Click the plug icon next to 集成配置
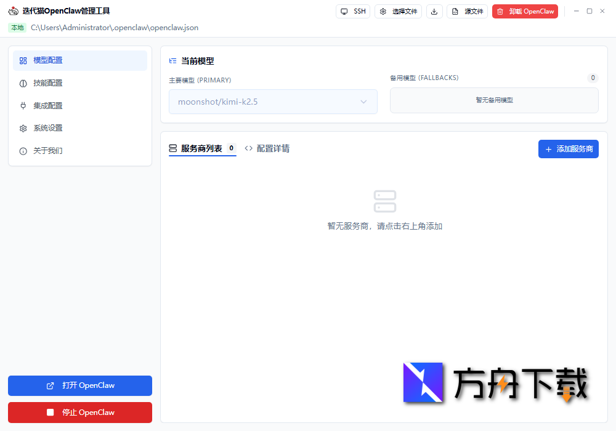Screen dimensions: 616x431 23,105
